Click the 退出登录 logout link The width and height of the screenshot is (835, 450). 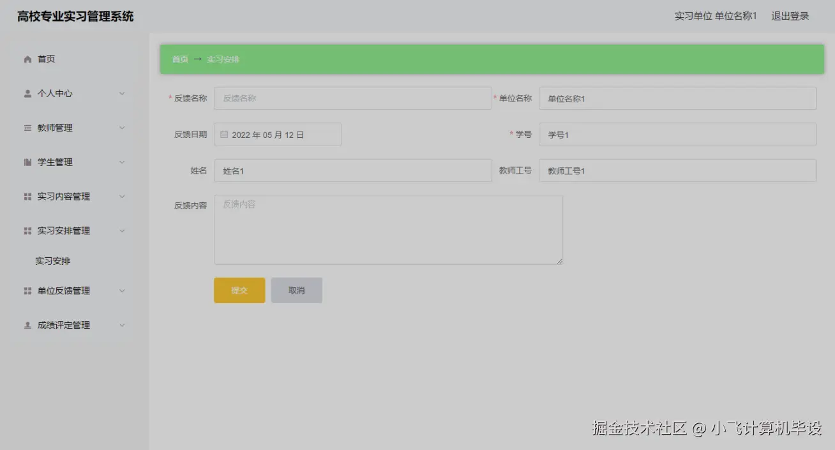(790, 16)
